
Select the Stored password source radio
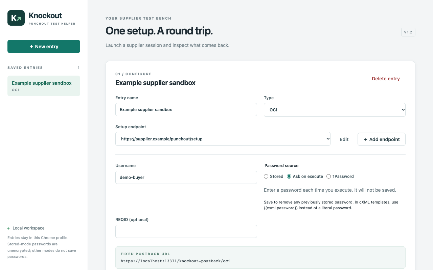[x=266, y=177]
